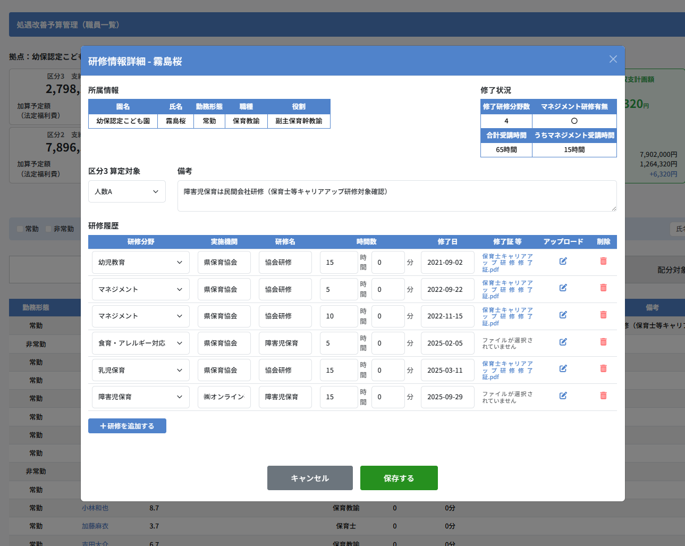The height and width of the screenshot is (546, 685).
Task: Select the 修了日 field showing 2025-09-29
Action: click(447, 397)
